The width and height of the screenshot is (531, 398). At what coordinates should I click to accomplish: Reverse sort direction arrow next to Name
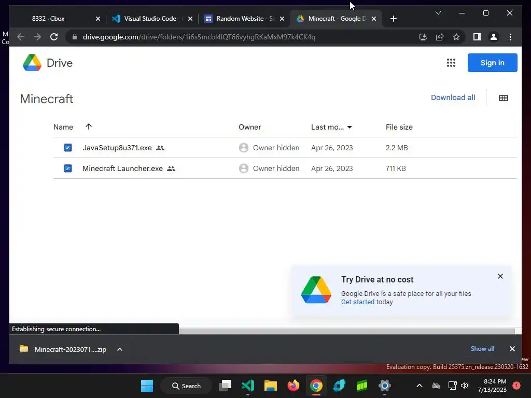pyautogui.click(x=89, y=126)
